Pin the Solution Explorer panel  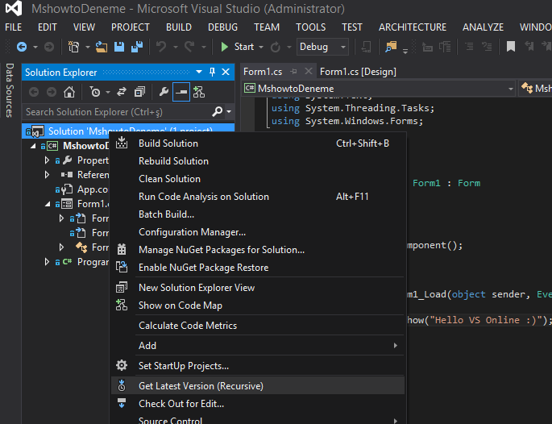[212, 73]
